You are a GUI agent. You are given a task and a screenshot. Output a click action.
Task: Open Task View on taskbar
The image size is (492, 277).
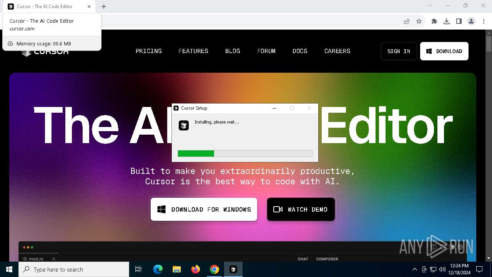(x=138, y=269)
